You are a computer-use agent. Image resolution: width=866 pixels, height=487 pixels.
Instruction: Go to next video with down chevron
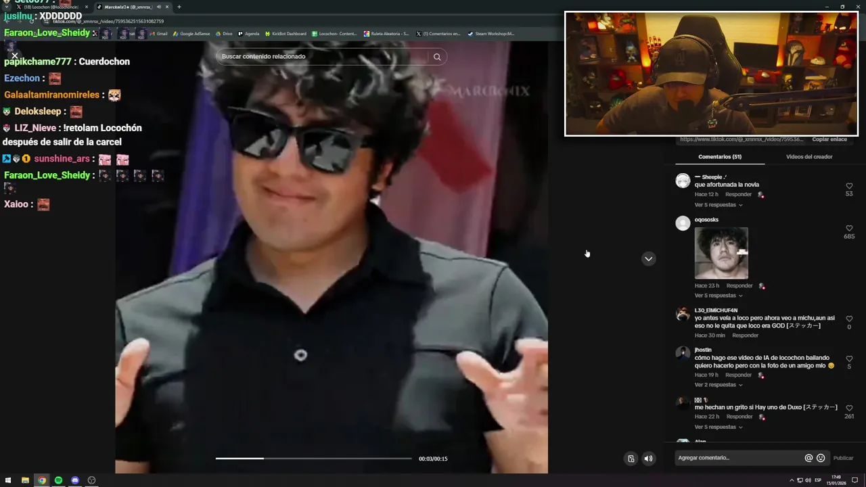click(x=648, y=258)
